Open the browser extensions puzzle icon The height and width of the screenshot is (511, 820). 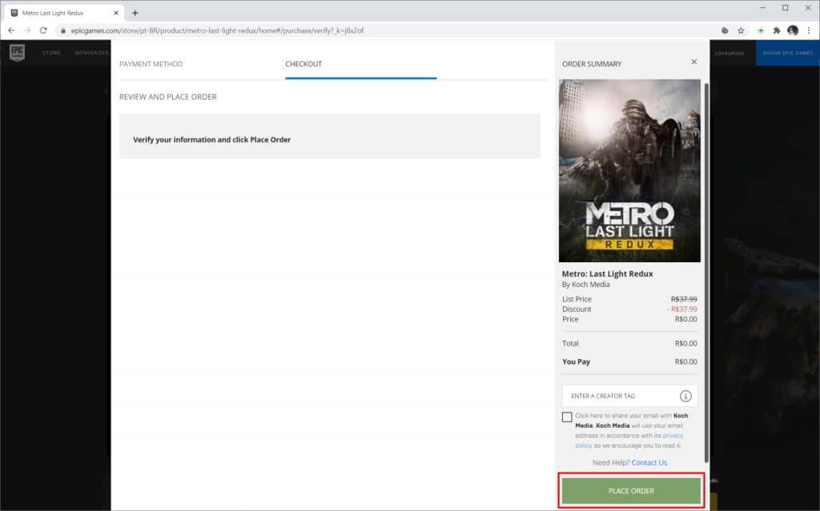[x=777, y=31]
